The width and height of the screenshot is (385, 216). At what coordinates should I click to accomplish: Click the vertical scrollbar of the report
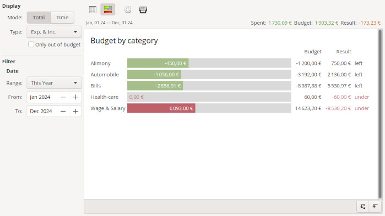(380, 114)
